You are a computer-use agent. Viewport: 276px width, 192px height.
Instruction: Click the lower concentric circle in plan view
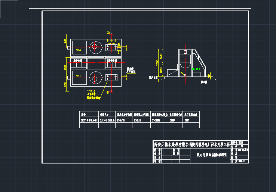click(x=95, y=79)
